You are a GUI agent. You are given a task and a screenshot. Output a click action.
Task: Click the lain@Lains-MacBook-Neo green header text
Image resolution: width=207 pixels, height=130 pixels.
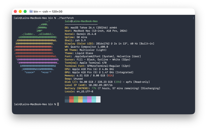81,21
